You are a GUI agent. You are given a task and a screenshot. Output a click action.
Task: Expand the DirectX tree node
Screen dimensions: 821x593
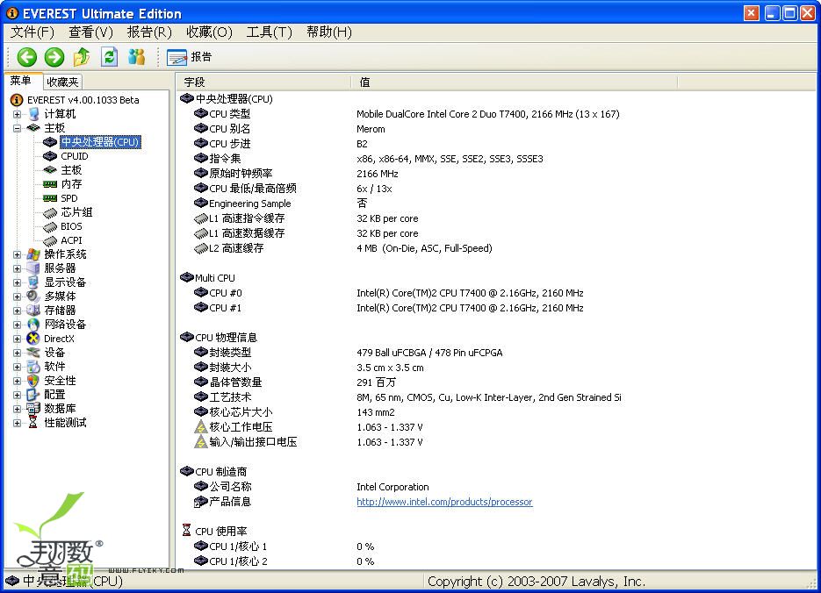click(18, 339)
